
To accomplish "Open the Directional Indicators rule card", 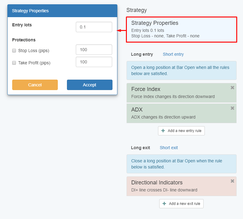I will click(177, 186).
